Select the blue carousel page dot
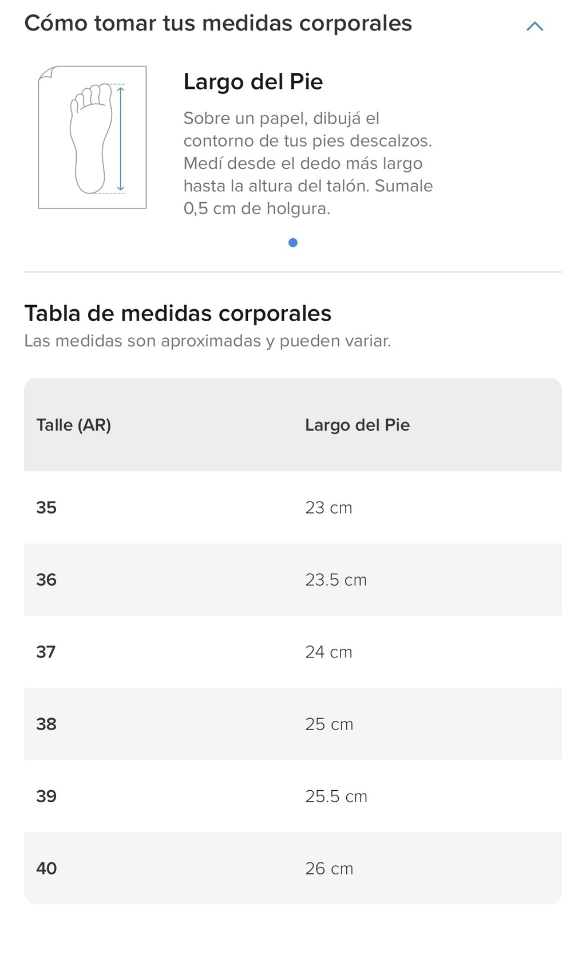 [293, 243]
